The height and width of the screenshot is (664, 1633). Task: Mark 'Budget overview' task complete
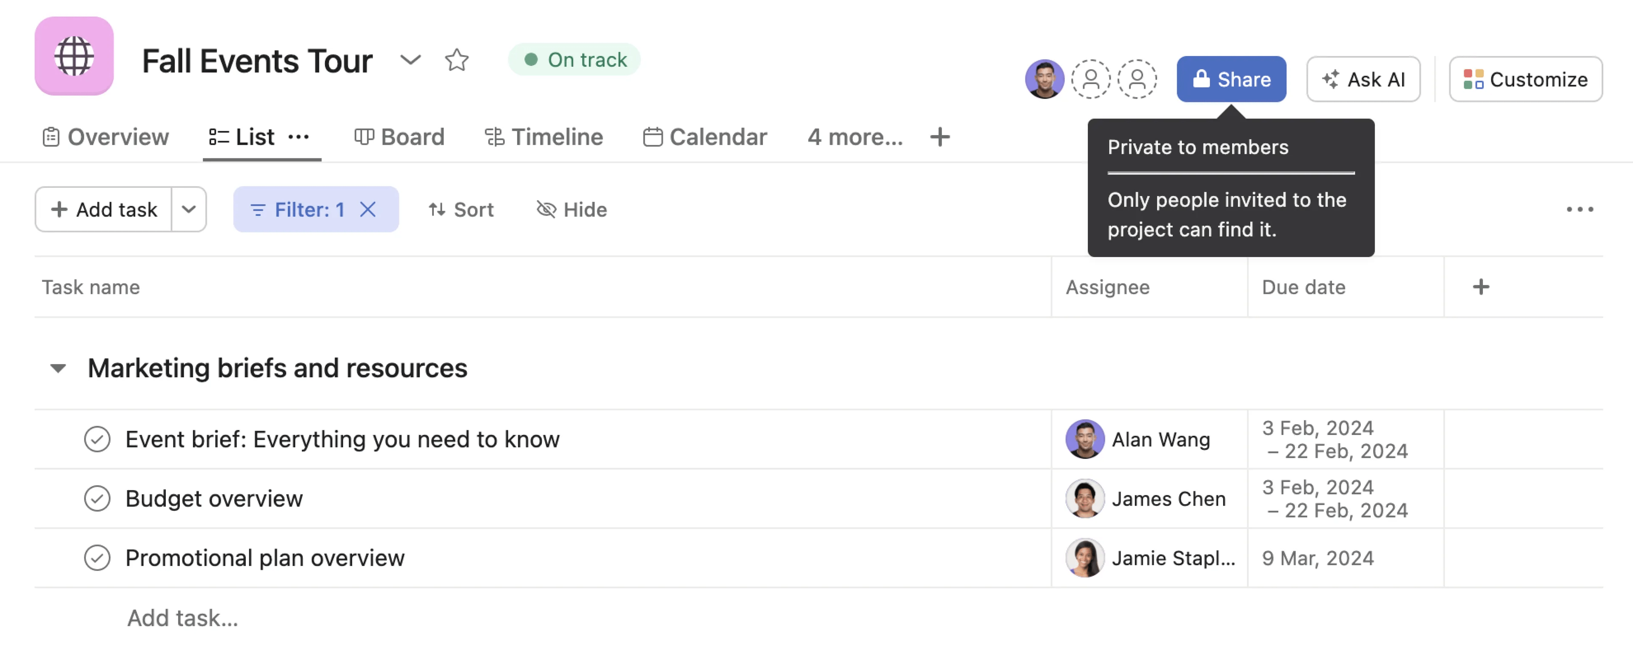coord(97,499)
